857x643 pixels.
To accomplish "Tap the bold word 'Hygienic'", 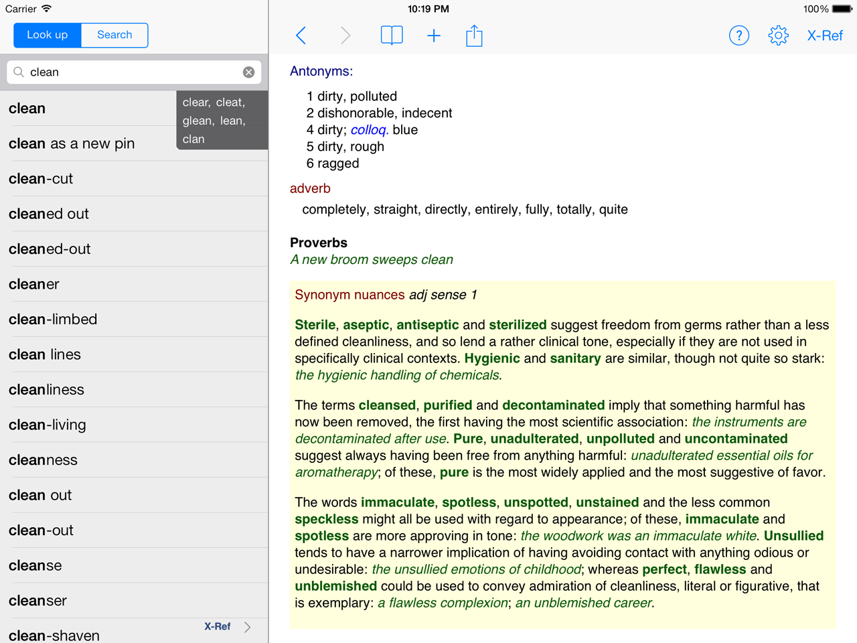I will click(492, 358).
